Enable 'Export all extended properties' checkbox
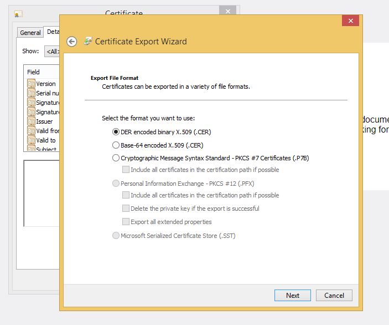389x325 pixels. [126, 222]
